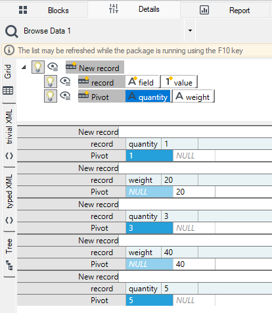The width and height of the screenshot is (272, 313).
Task: Click the Pivot cell with value 1
Action: [149, 156]
